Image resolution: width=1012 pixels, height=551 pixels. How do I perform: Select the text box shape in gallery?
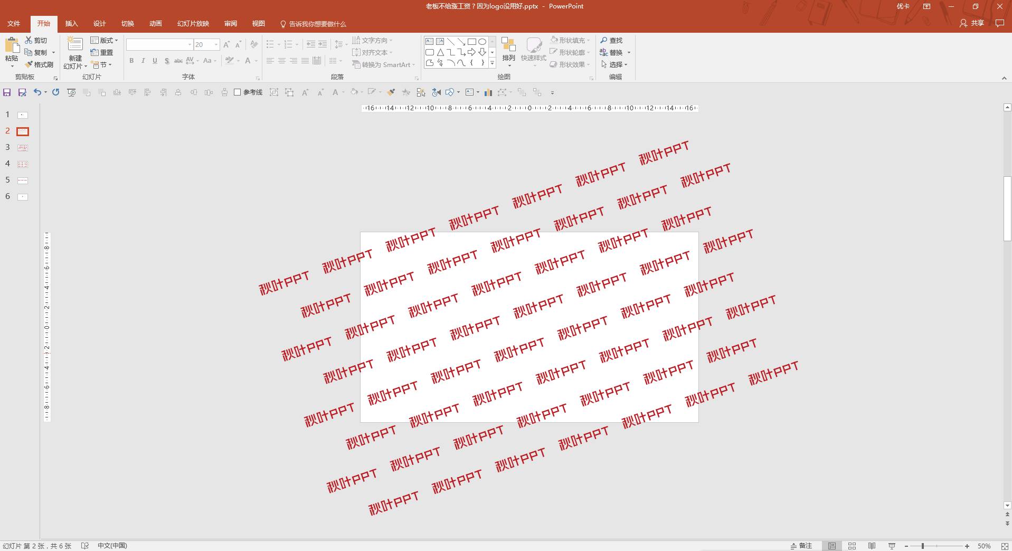429,41
